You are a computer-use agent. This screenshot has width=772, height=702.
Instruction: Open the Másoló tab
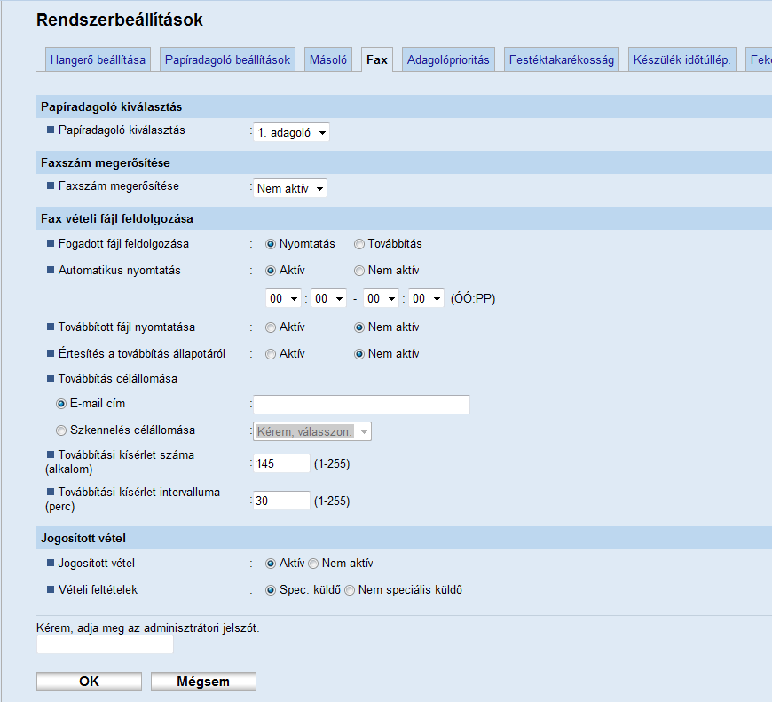tap(328, 59)
